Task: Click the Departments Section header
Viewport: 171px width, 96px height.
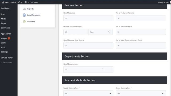Action: click(115, 56)
